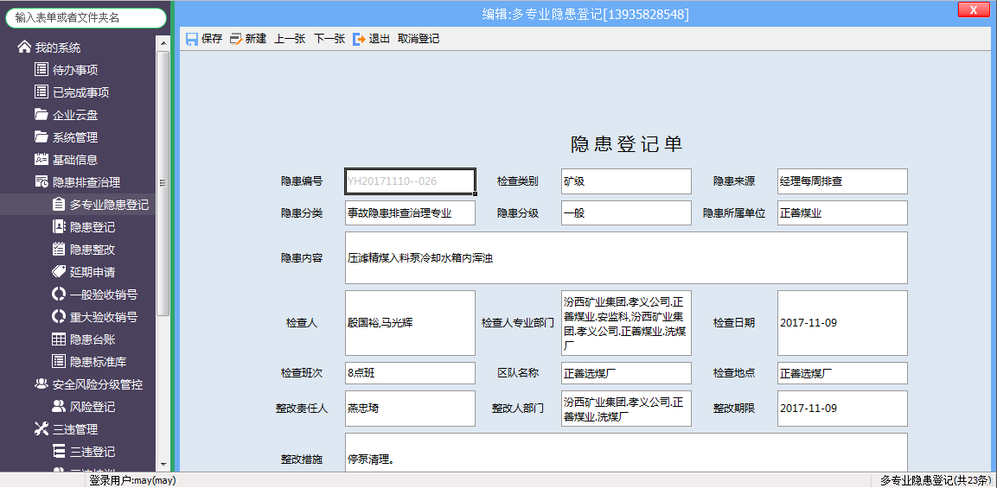The width and height of the screenshot is (997, 488).
Task: Click the calendar icon beside 基础信息
Action: click(x=42, y=160)
